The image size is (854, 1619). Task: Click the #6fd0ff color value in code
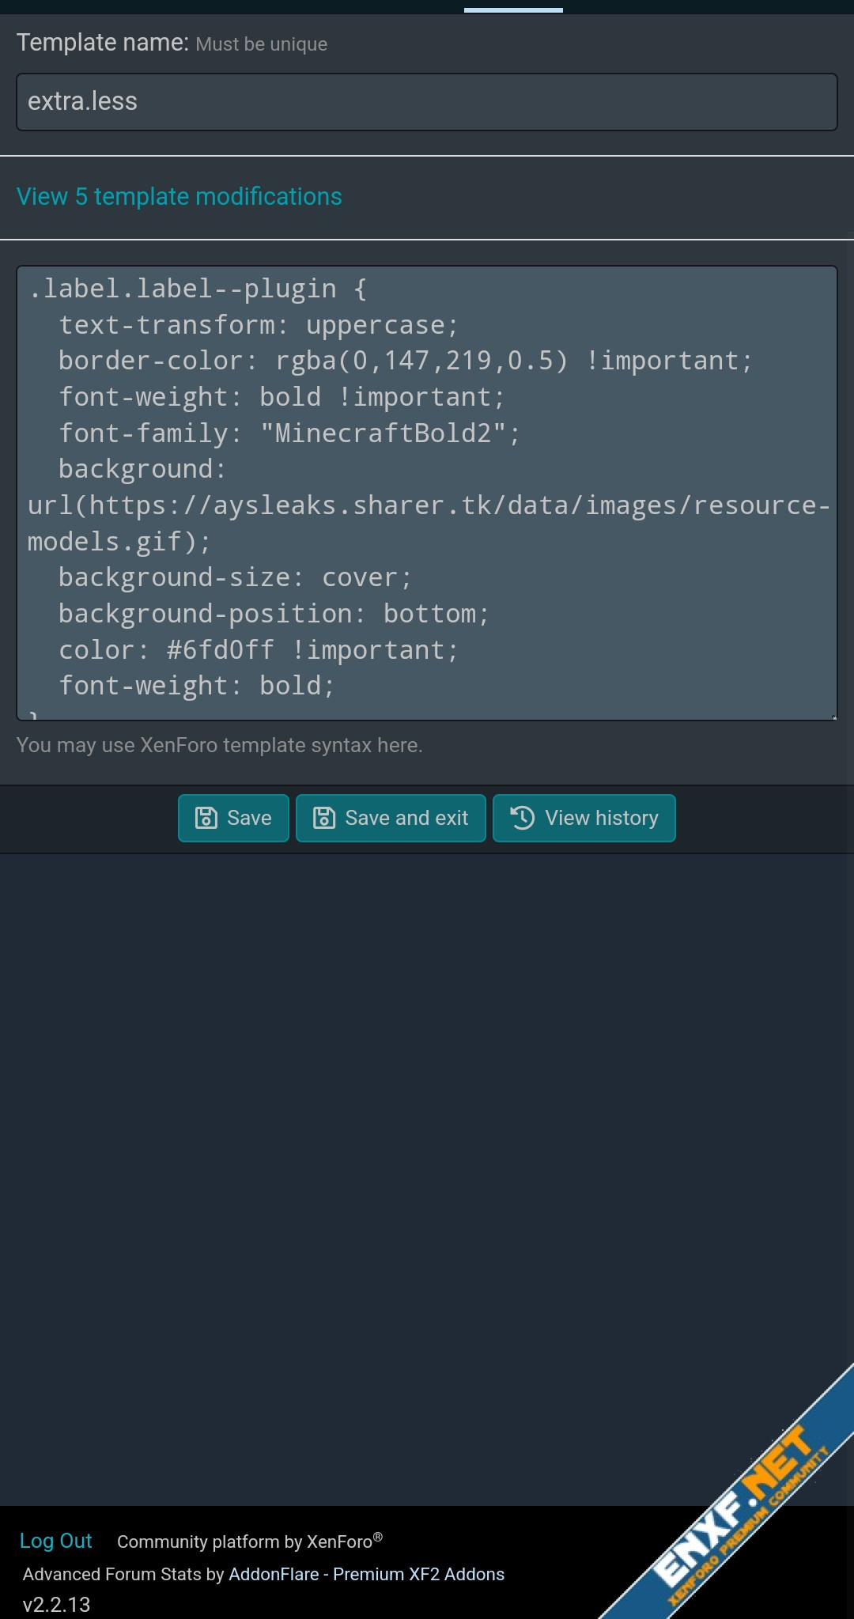221,650
